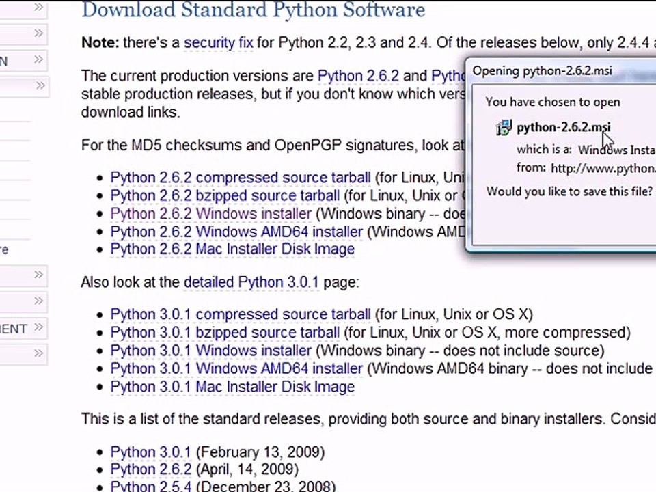The width and height of the screenshot is (656, 492).
Task: Expand the topmost sidebar menu chevron
Action: (x=38, y=7)
